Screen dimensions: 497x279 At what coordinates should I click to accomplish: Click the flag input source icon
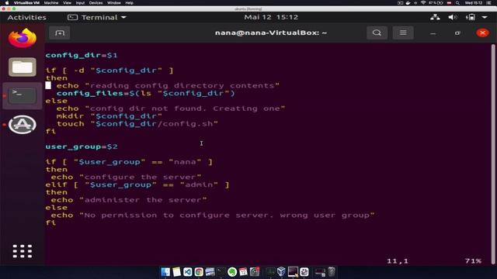(449, 3)
